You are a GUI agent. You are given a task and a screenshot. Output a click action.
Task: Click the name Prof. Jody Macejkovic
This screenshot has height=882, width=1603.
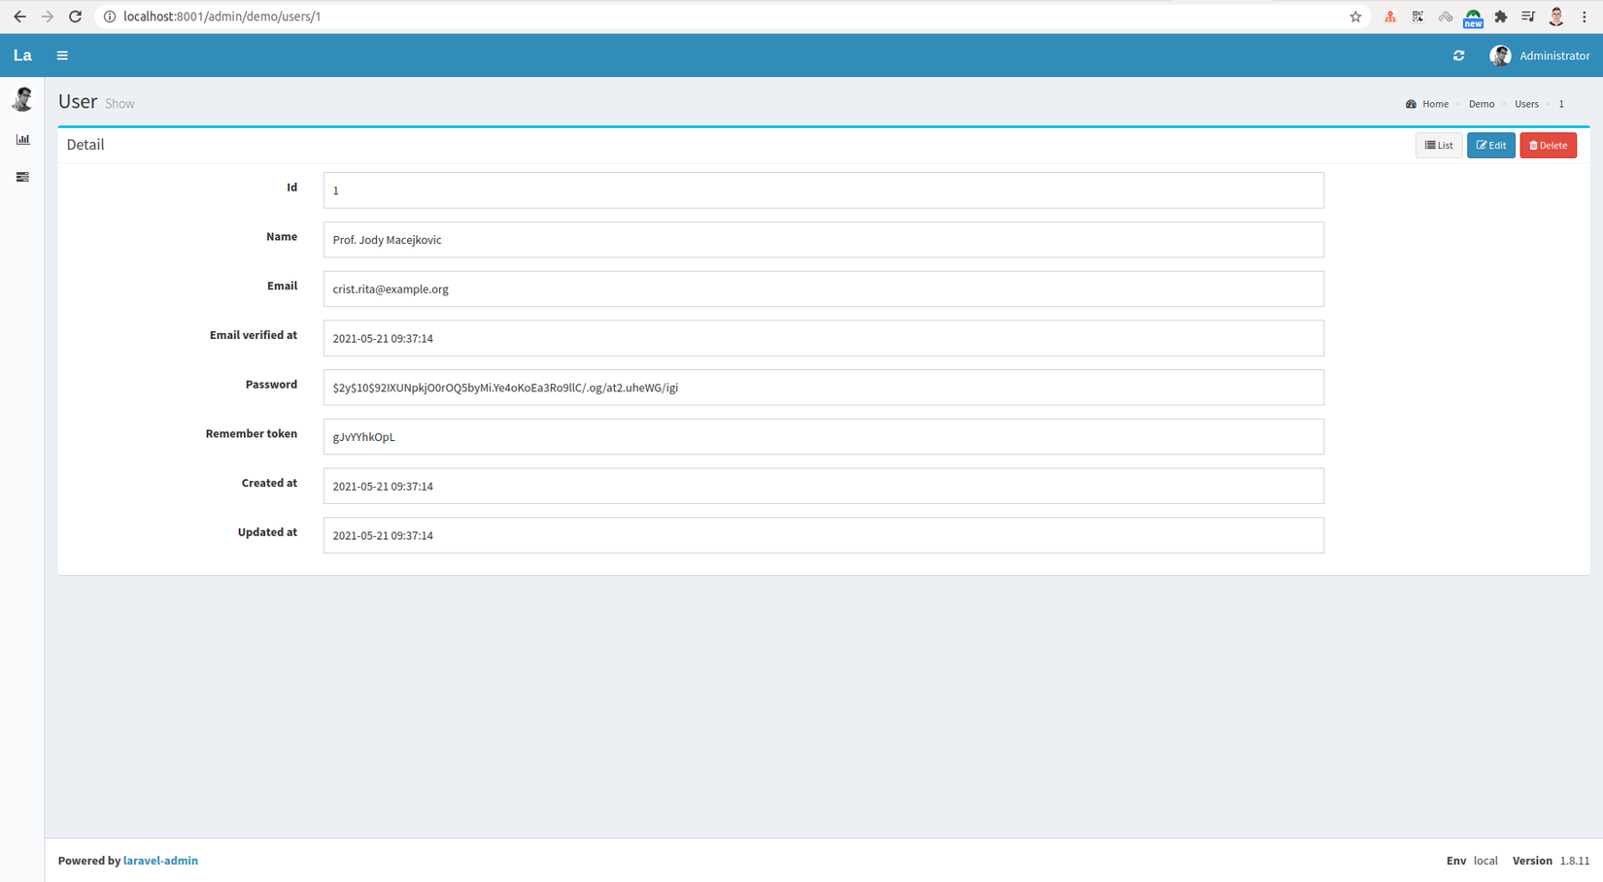click(x=387, y=240)
